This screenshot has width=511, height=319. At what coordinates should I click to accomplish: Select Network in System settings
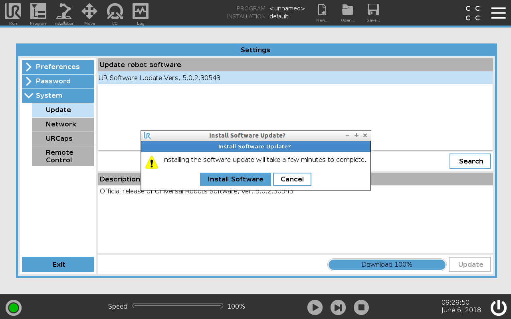63,124
